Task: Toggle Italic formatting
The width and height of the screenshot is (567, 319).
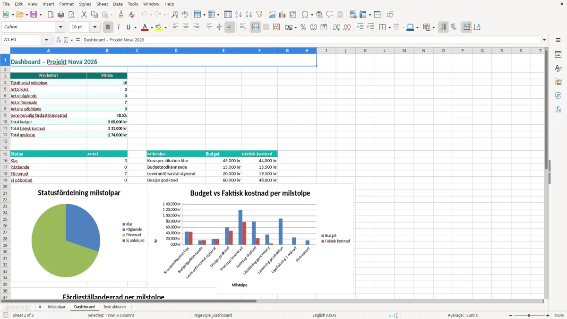Action: coord(119,27)
